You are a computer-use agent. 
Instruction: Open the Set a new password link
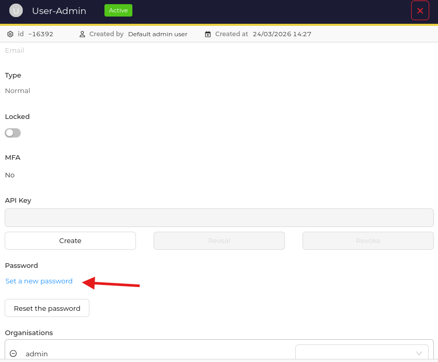(39, 281)
